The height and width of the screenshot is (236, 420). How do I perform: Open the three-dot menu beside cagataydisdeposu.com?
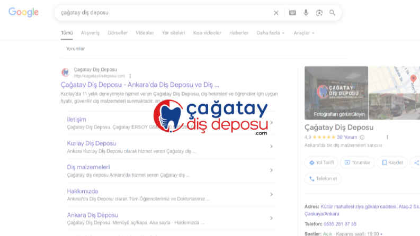130,76
